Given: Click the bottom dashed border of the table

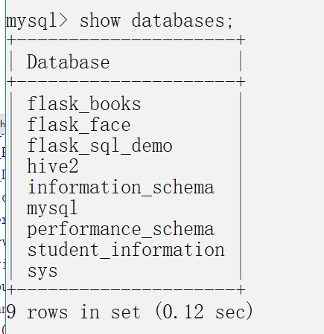Looking at the screenshot, I should tap(126, 289).
